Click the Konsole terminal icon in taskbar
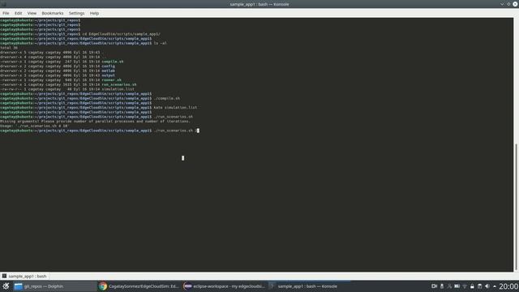519x292 pixels. pos(272,286)
